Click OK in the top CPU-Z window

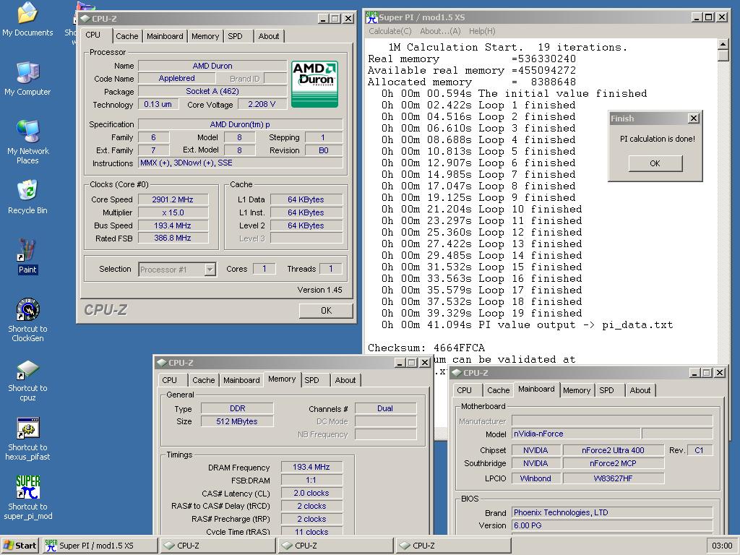326,311
